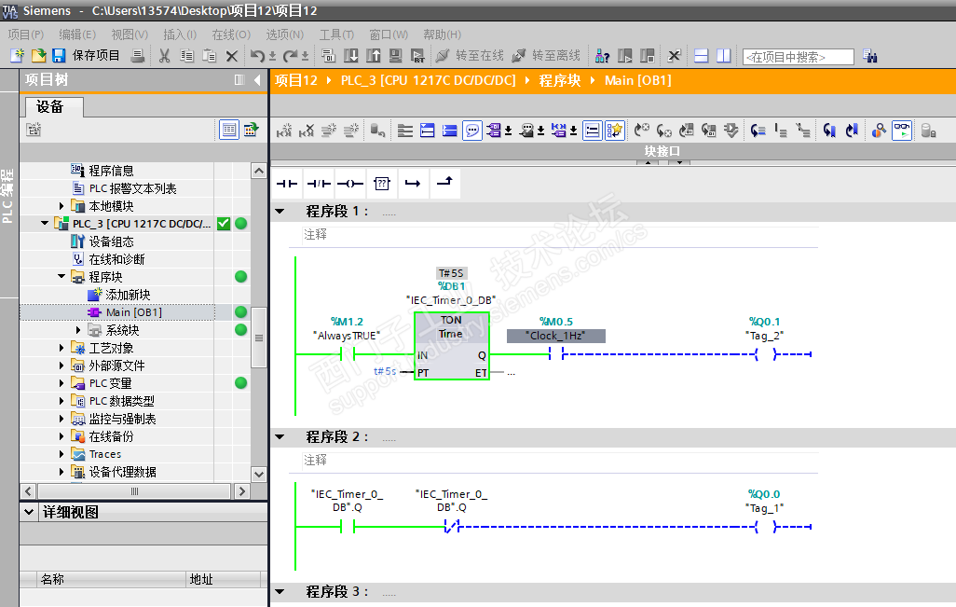Toggle the monitoring glasses icon

[x=902, y=131]
